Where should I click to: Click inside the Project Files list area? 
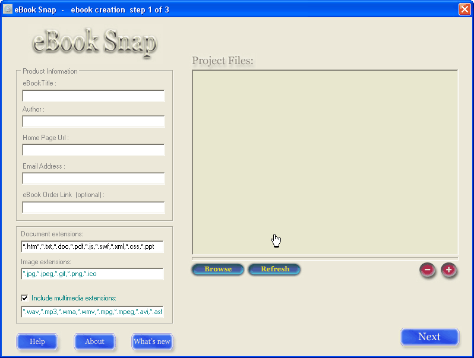(x=324, y=162)
